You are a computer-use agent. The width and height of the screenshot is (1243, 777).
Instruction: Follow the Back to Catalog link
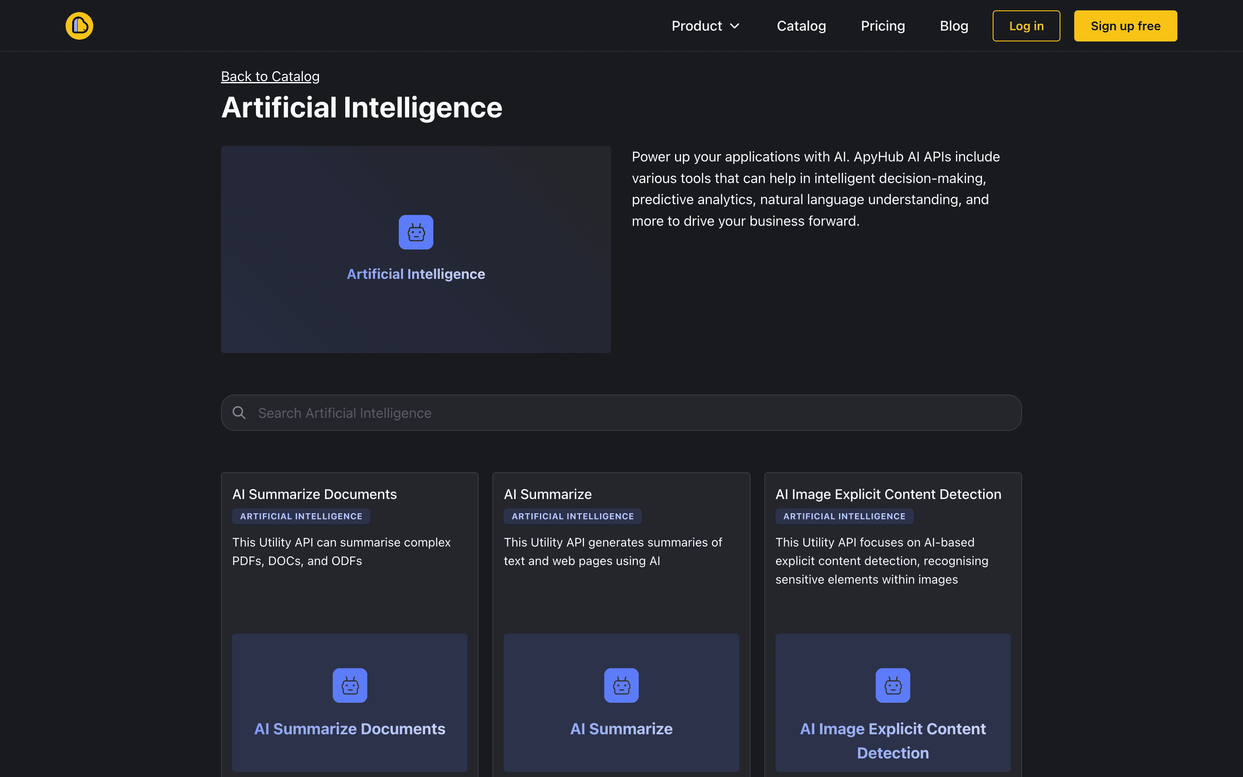tap(270, 76)
